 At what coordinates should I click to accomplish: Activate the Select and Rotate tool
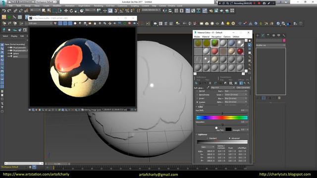click(71, 10)
